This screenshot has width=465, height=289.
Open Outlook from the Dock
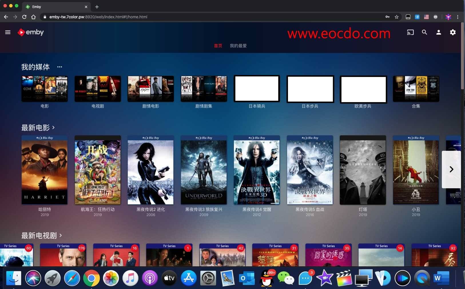(247, 278)
